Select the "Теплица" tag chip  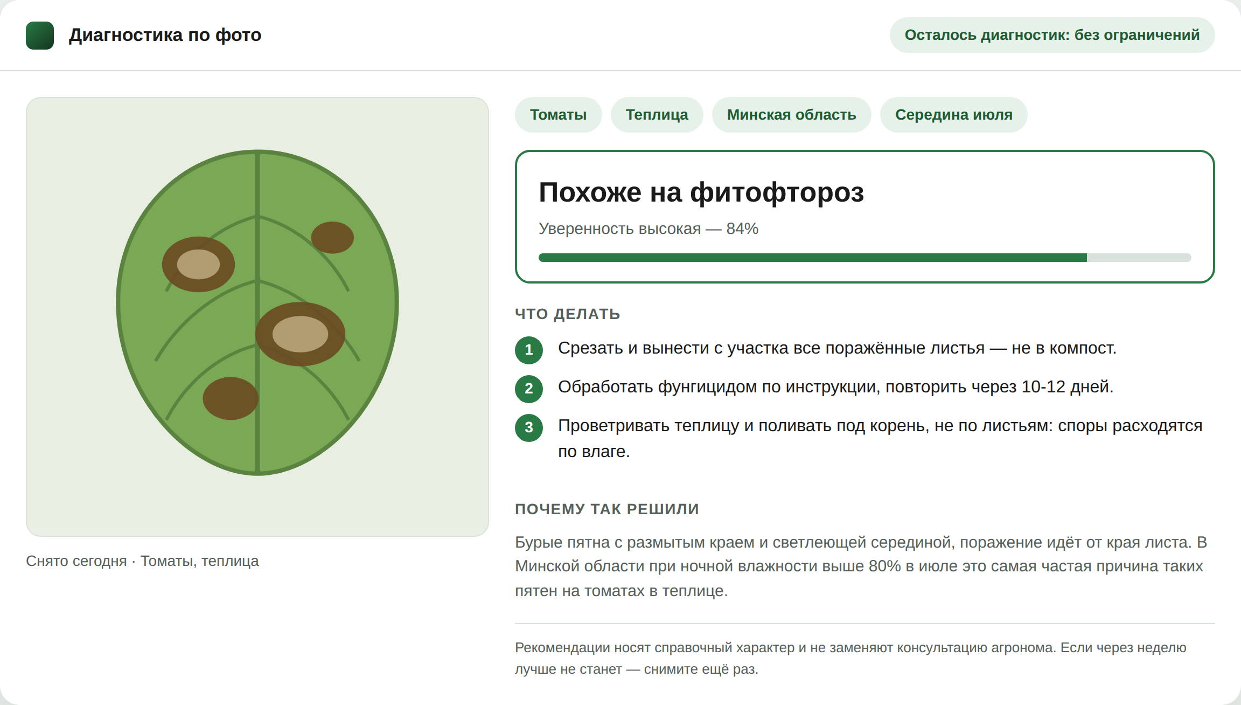[x=657, y=115]
